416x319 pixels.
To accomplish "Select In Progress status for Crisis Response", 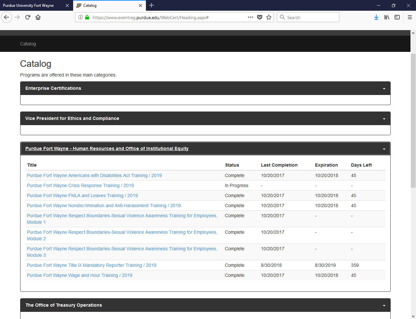I will pyautogui.click(x=237, y=185).
